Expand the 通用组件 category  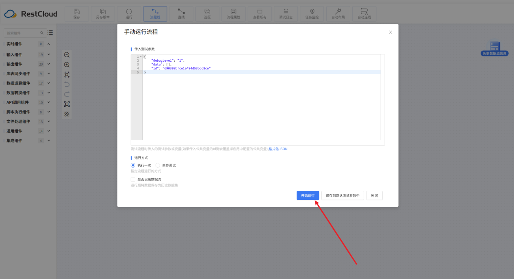[49, 131]
